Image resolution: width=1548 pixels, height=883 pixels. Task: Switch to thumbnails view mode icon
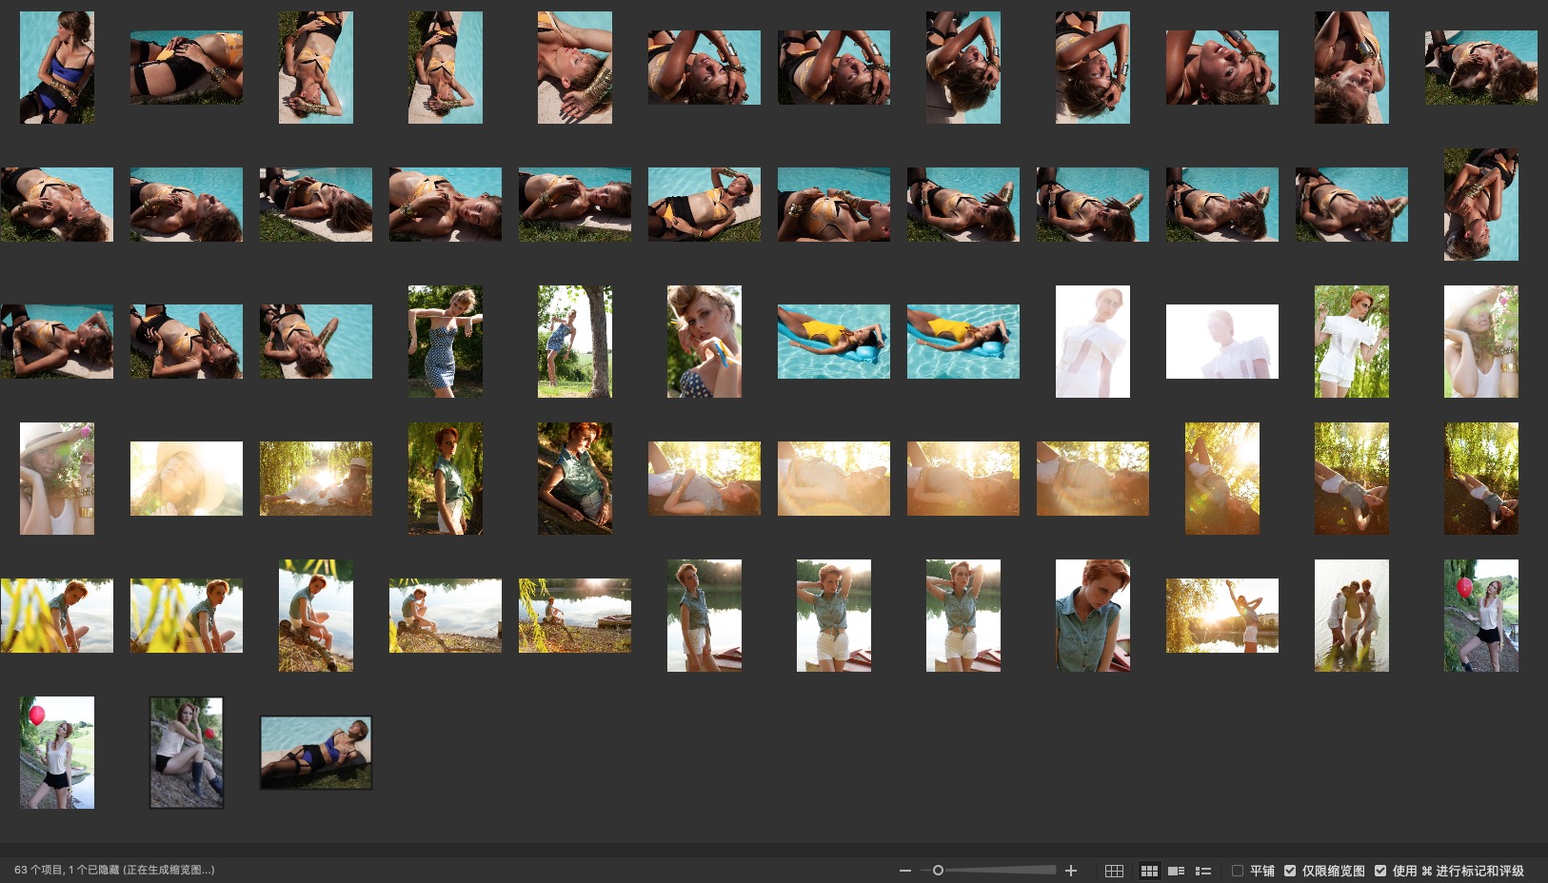click(1149, 871)
